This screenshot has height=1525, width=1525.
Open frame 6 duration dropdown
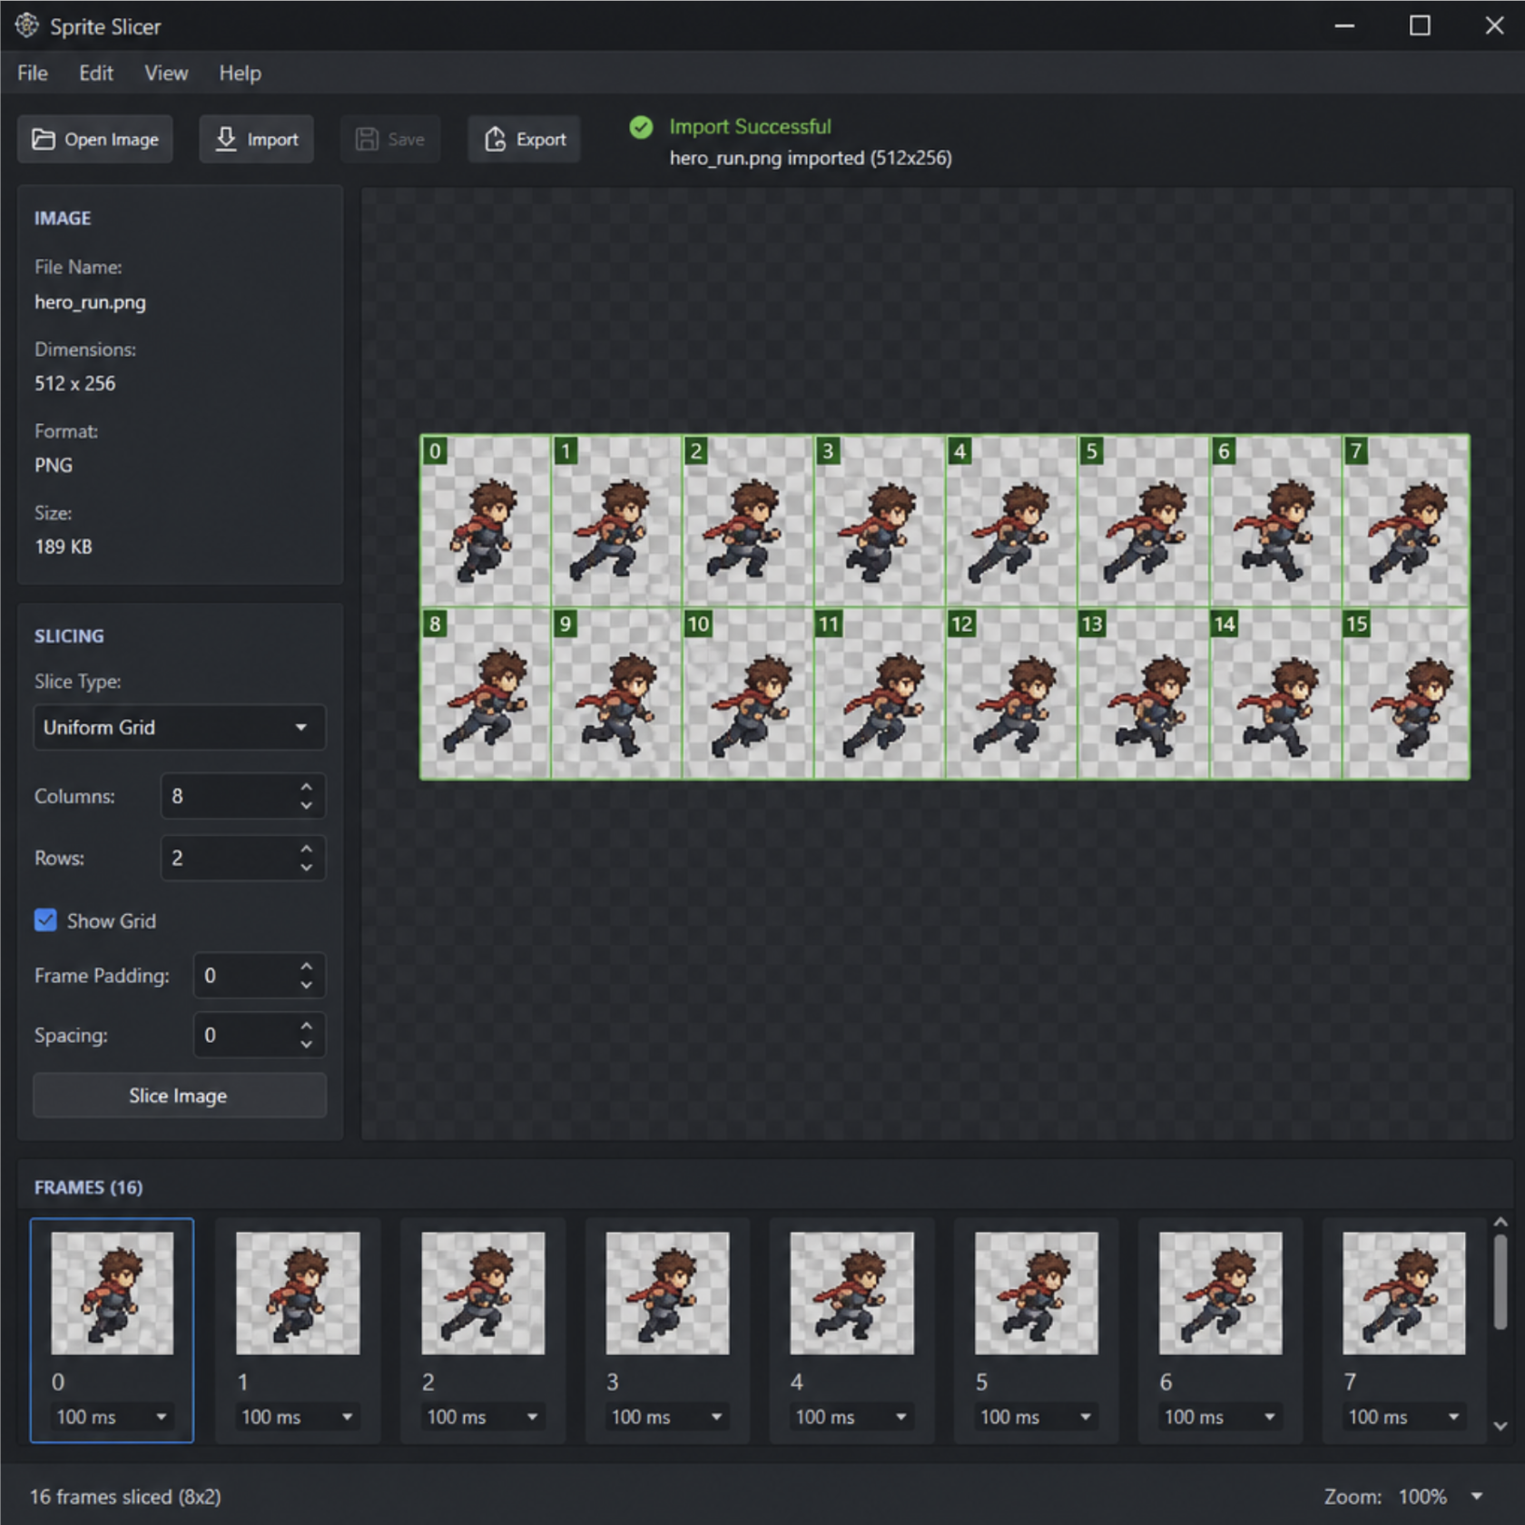(1220, 1417)
